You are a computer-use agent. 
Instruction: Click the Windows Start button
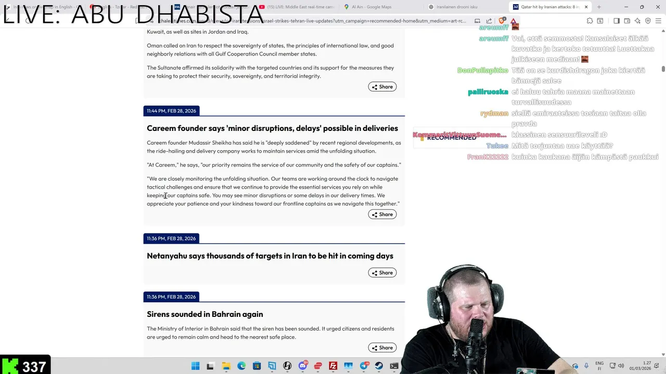point(195,366)
